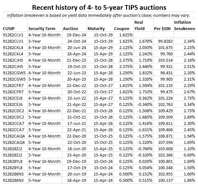
Task: Select the Inflation breakeven column header
Action: pyautogui.click(x=184, y=25)
